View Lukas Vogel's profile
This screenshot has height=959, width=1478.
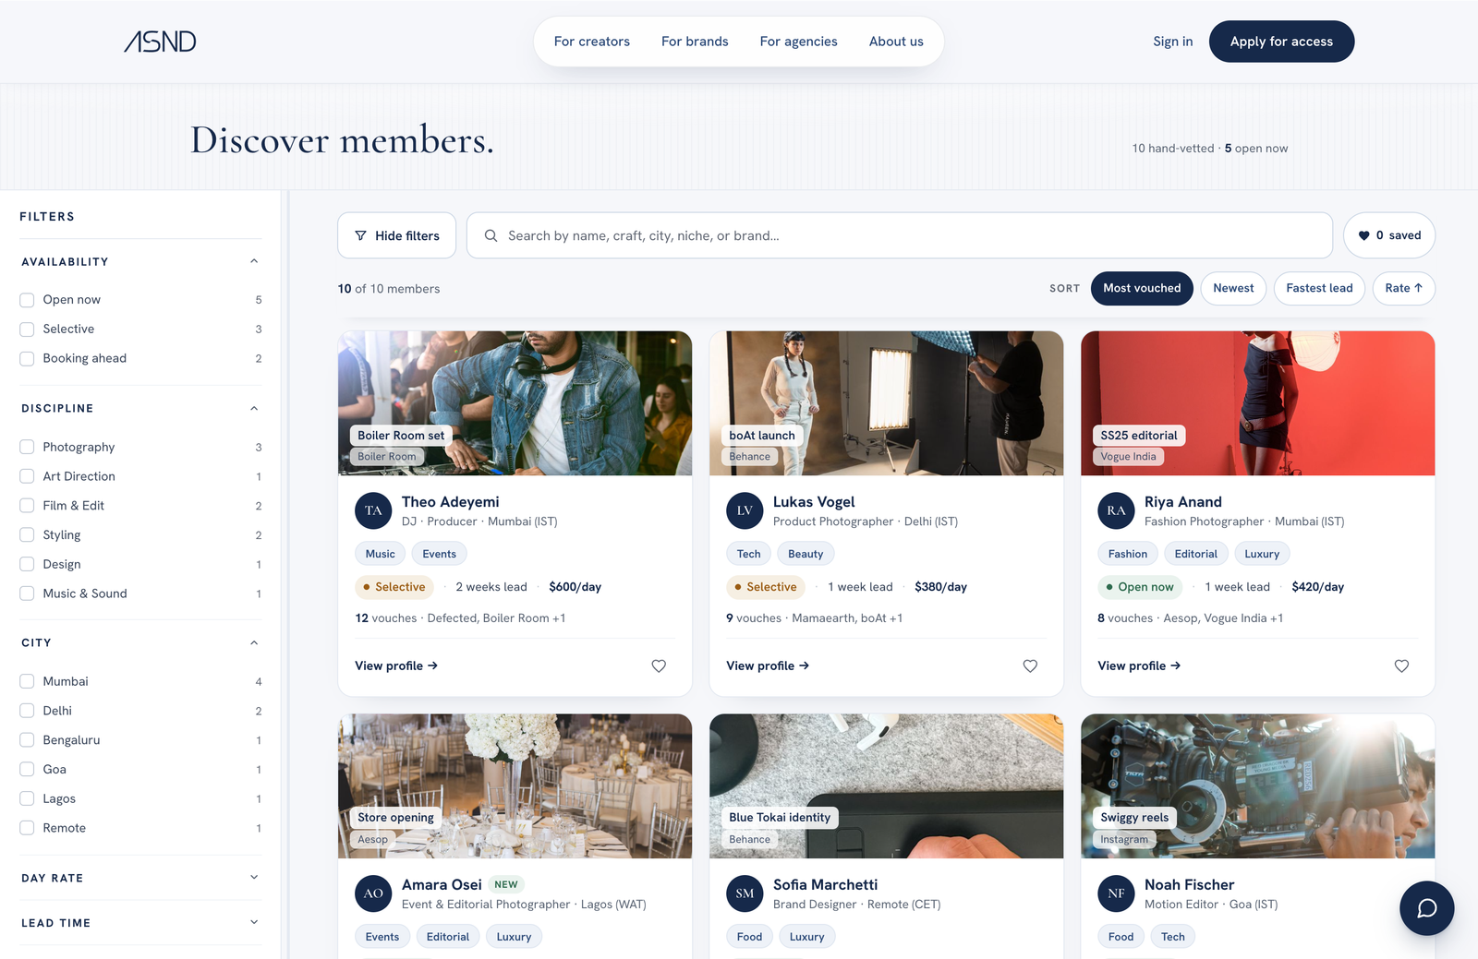tap(768, 665)
